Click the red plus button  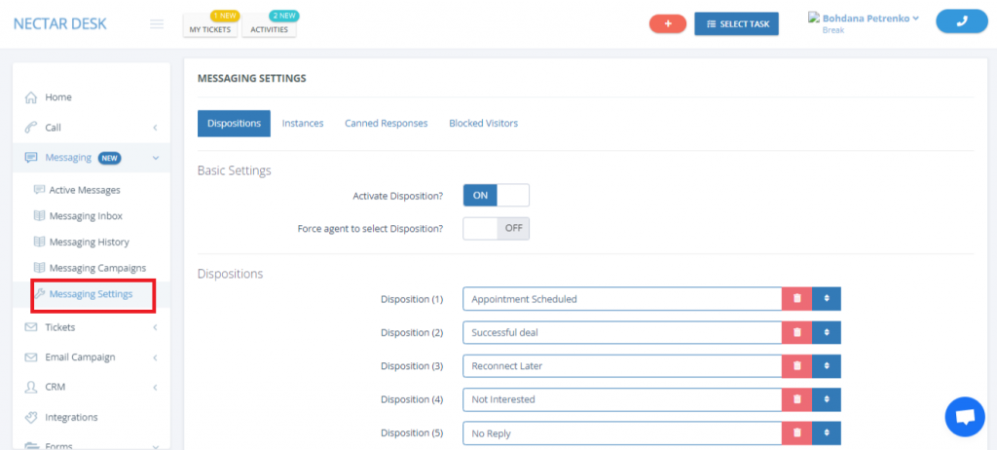coord(668,23)
